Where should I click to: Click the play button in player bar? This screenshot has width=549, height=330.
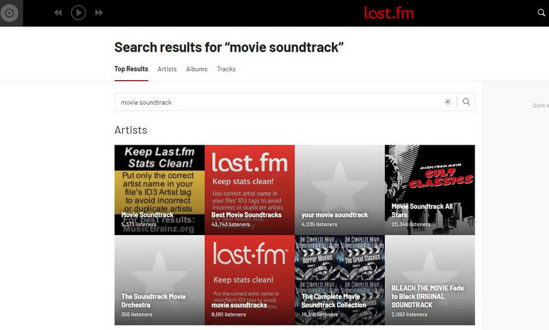click(78, 13)
